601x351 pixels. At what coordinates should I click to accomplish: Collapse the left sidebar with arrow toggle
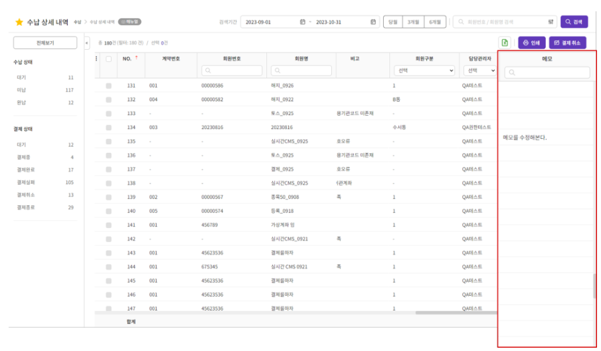tap(86, 43)
